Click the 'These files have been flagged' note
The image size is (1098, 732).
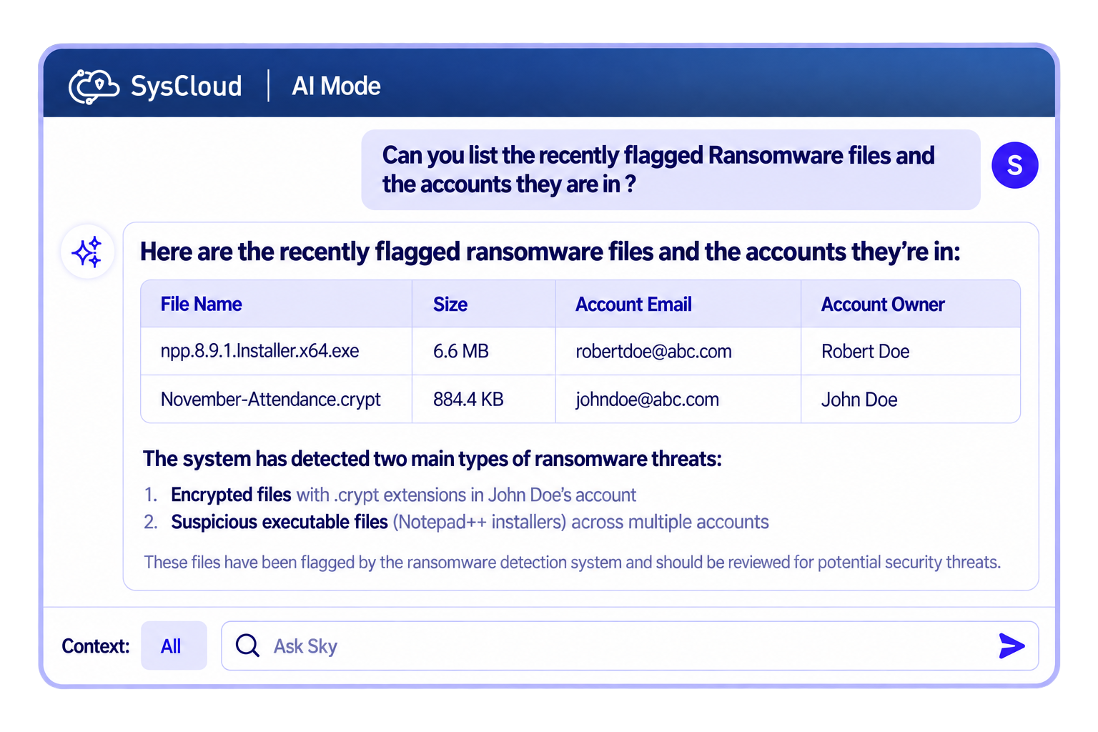[x=572, y=562]
